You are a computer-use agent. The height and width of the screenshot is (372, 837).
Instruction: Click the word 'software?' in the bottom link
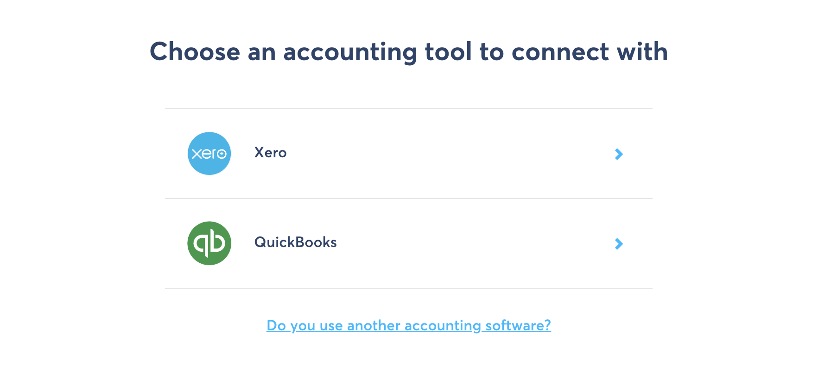pyautogui.click(x=518, y=326)
